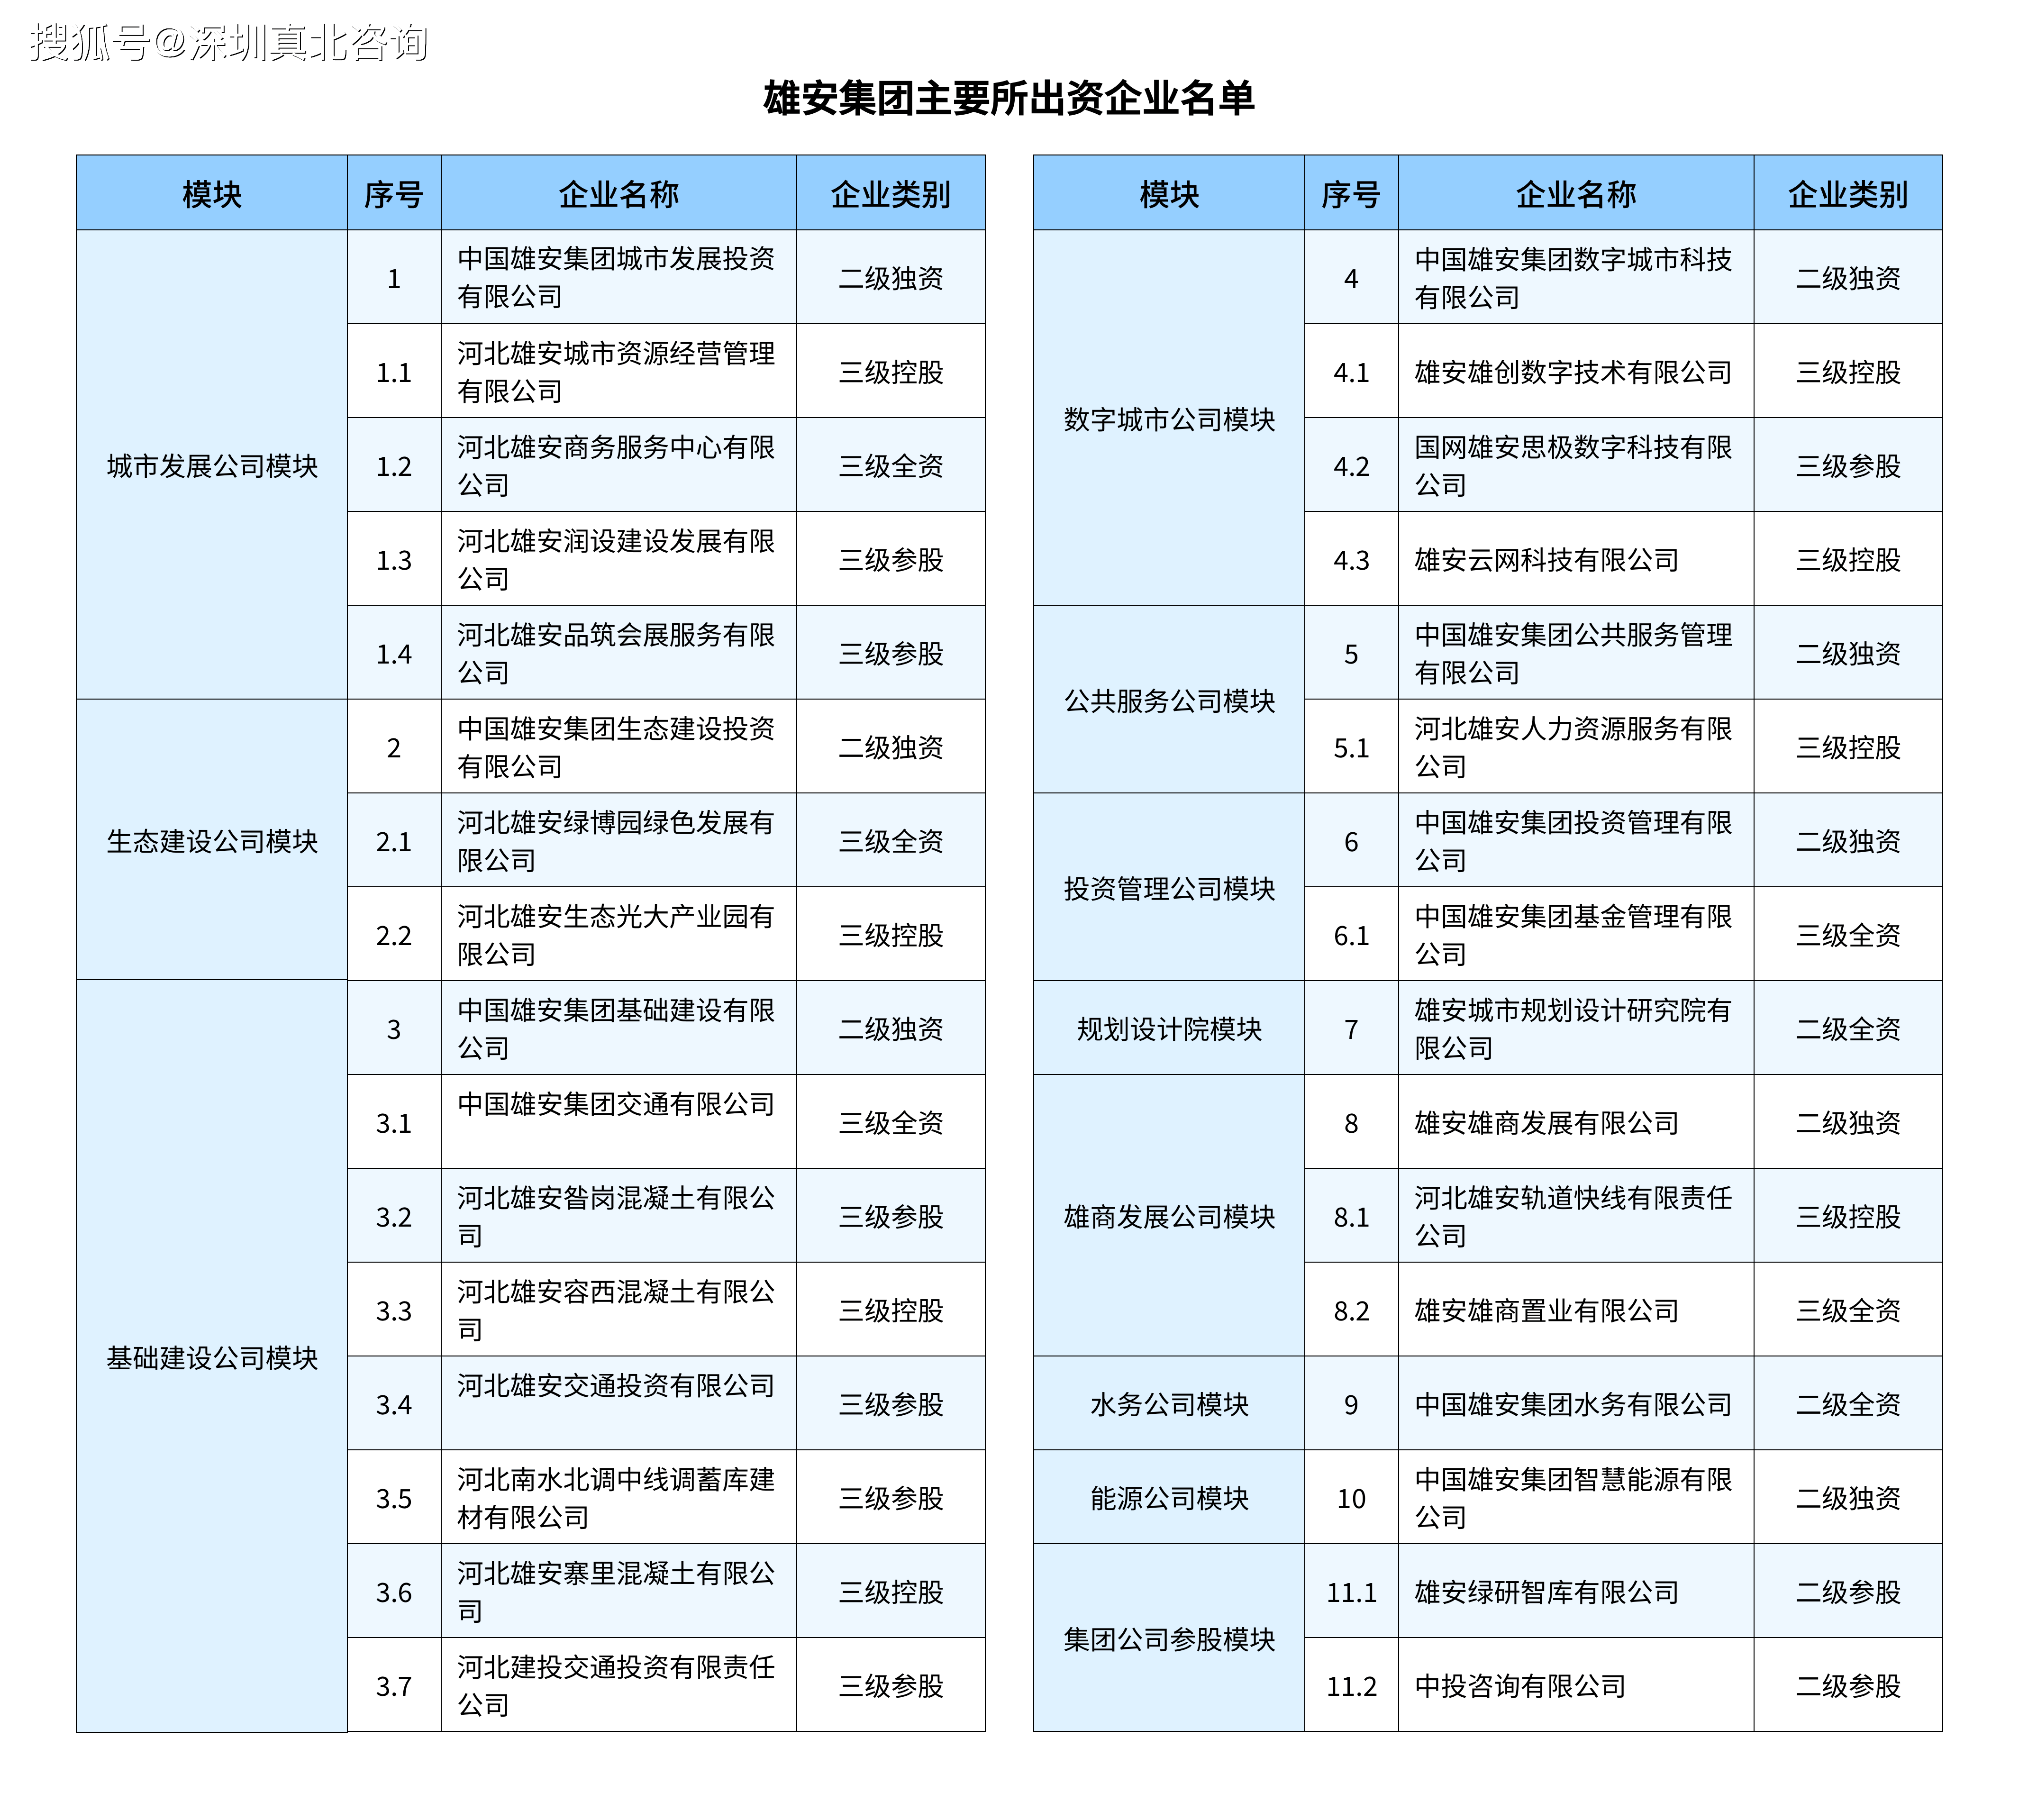This screenshot has width=2019, height=1820.
Task: Click the left table 企业类别 header
Action: [890, 193]
